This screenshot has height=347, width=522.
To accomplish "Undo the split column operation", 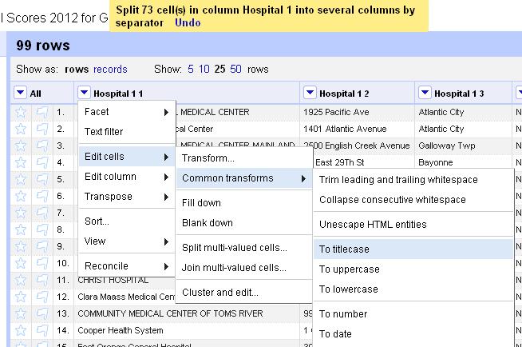I will (x=188, y=22).
